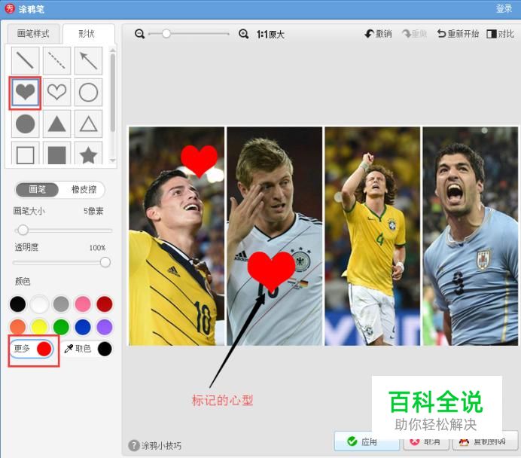This screenshot has height=458, width=521.
Task: Click the 取消 cancel button
Action: 426,442
